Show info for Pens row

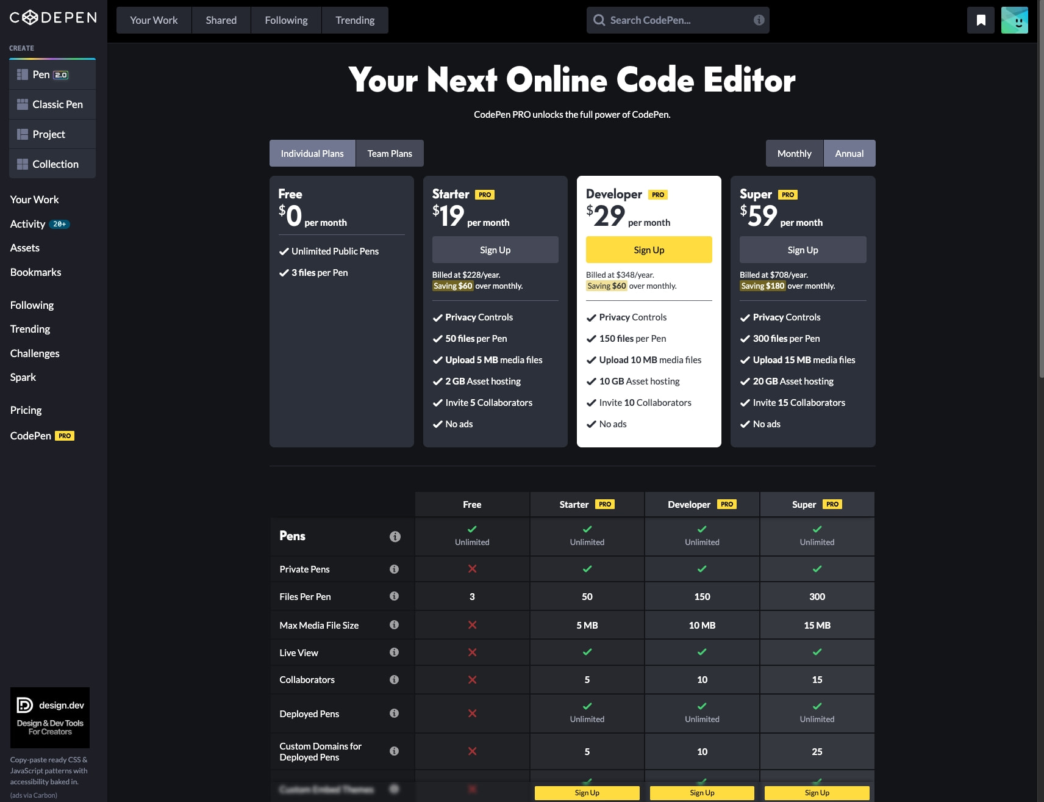point(395,536)
